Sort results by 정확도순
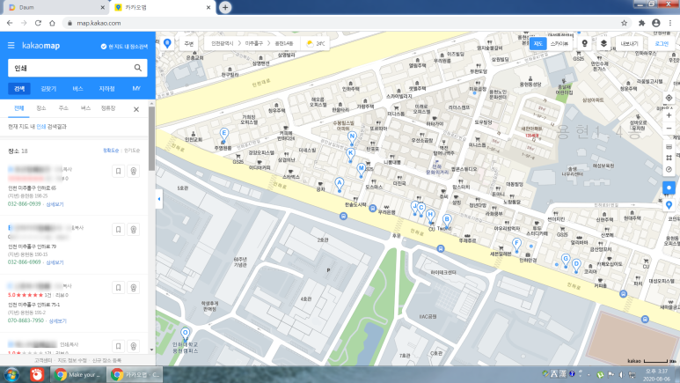Viewport: 680px width, 383px height. (x=111, y=151)
